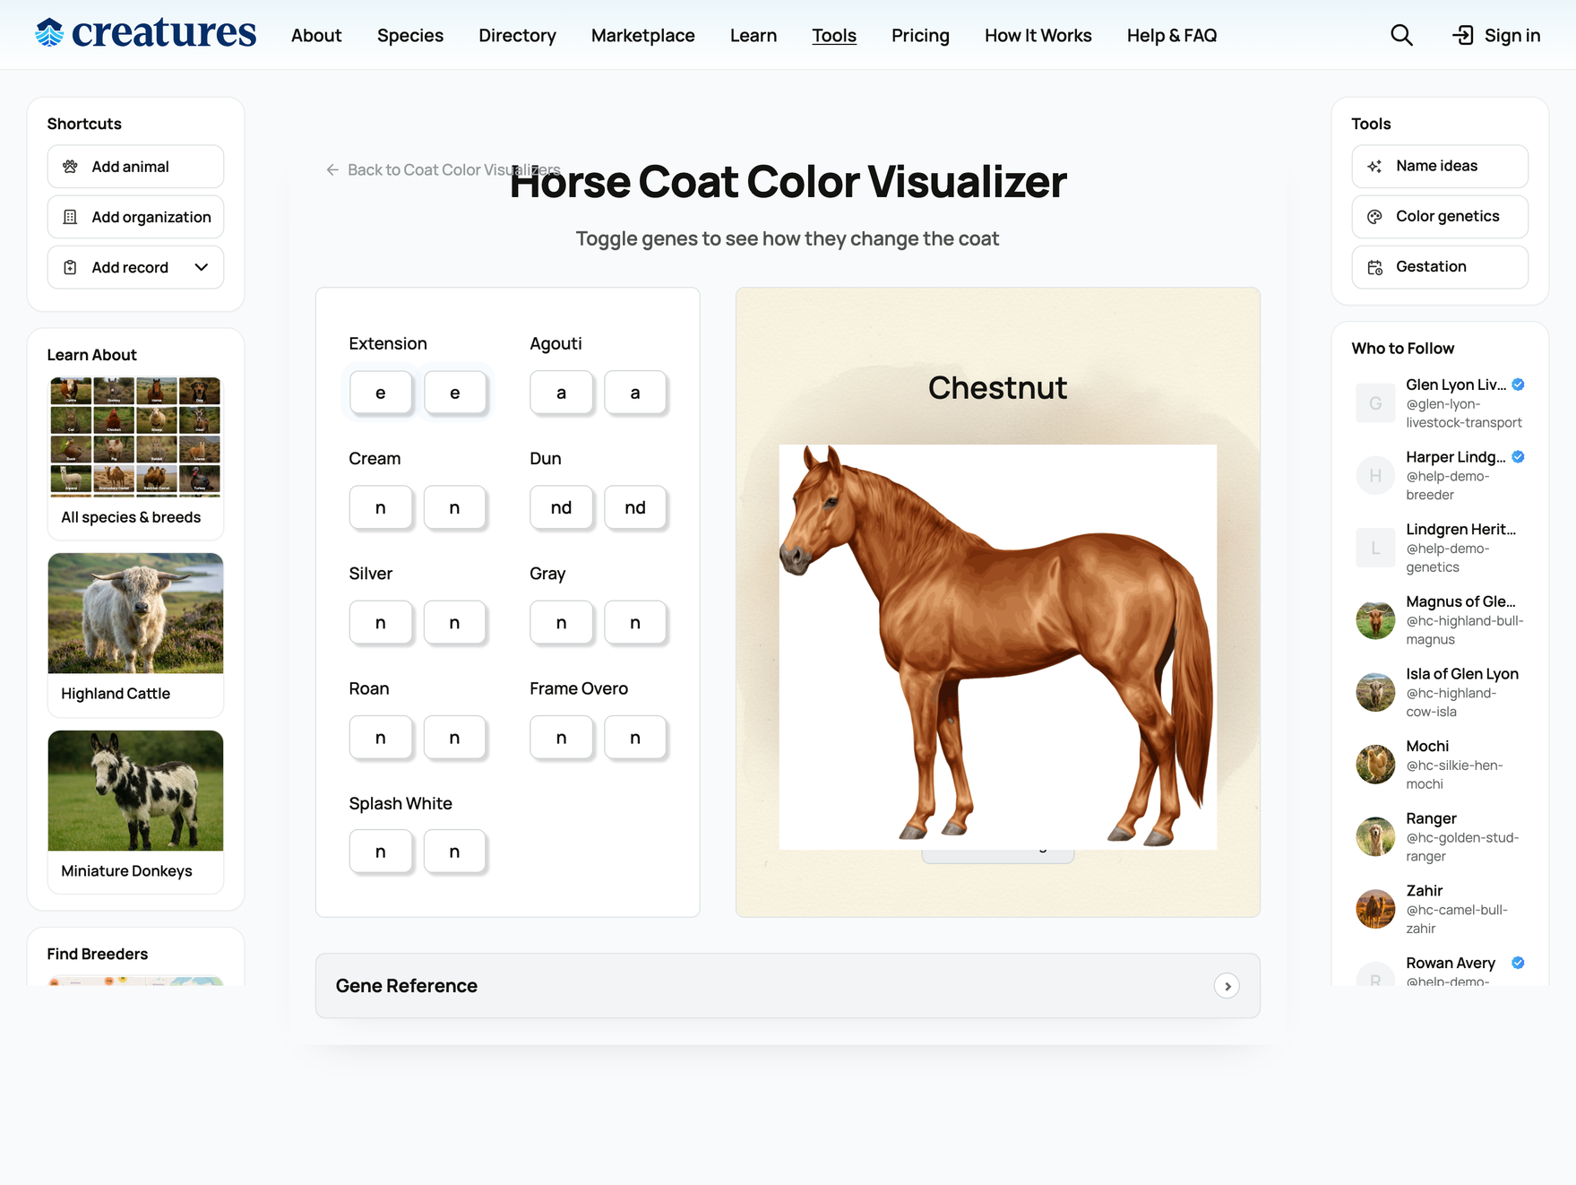Toggle second Splash White allele n
This screenshot has height=1185, width=1576.
click(x=455, y=852)
